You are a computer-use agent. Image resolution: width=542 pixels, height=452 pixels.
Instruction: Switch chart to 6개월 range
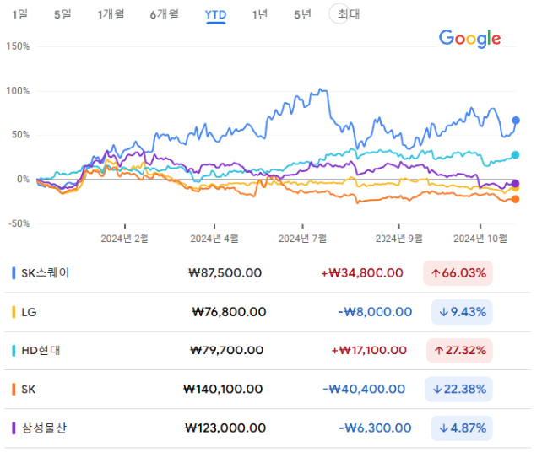[164, 14]
